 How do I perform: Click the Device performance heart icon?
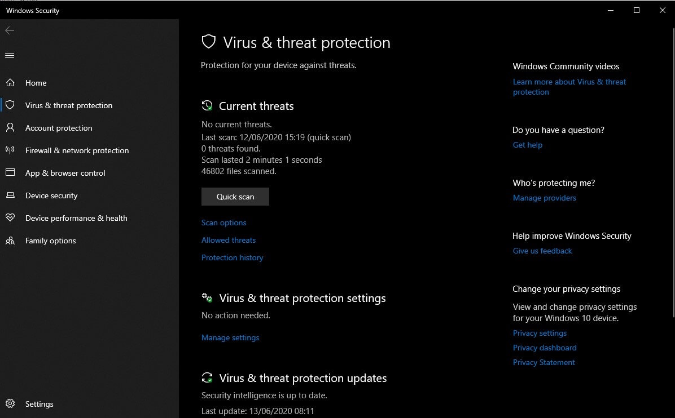10,217
